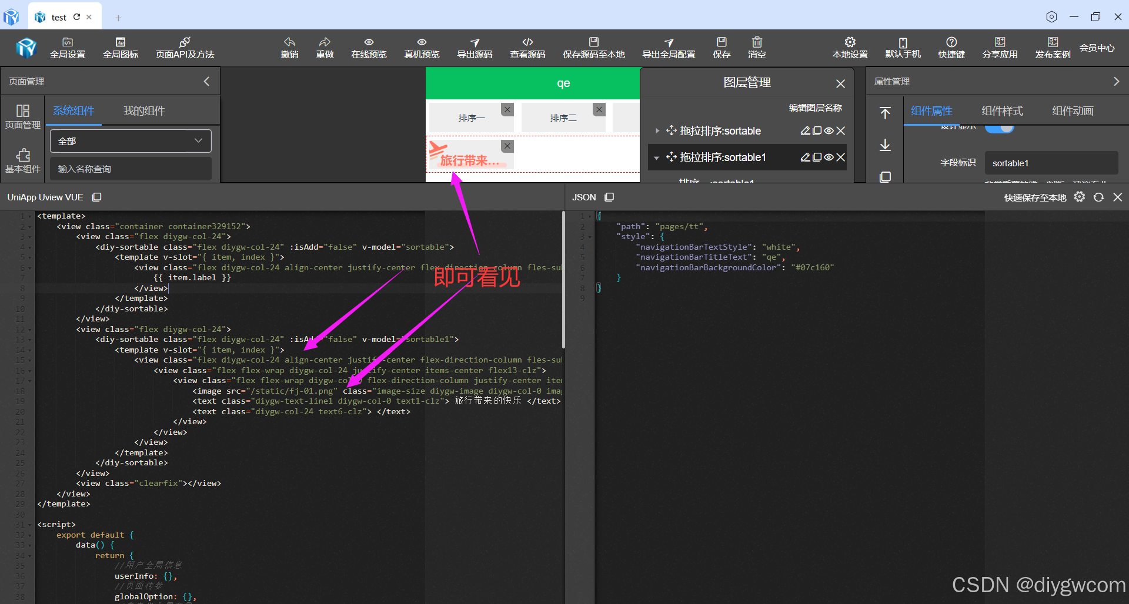Close the code editor panel
The height and width of the screenshot is (604, 1129).
coord(1118,197)
